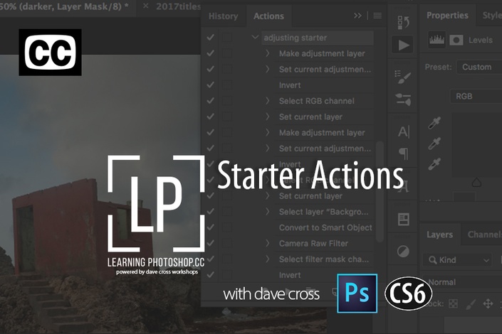Open the Kind layer filter dropdown
The image size is (502, 334).
(457, 260)
